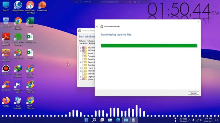
Task: Expand the Legacy tree node
Action: click(81, 77)
